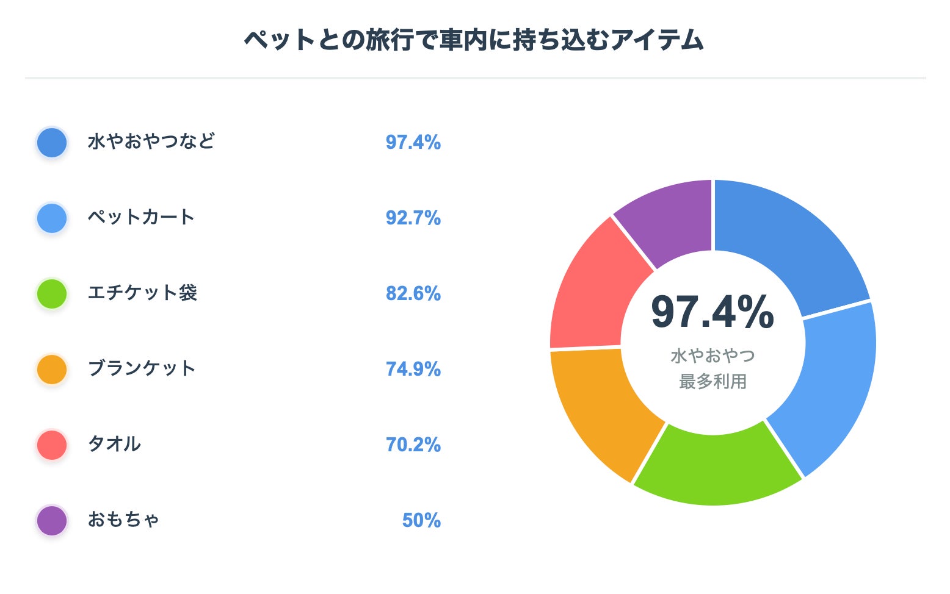Screen dimensions: 950x594
Task: Select the タオル legend label
Action: (114, 444)
